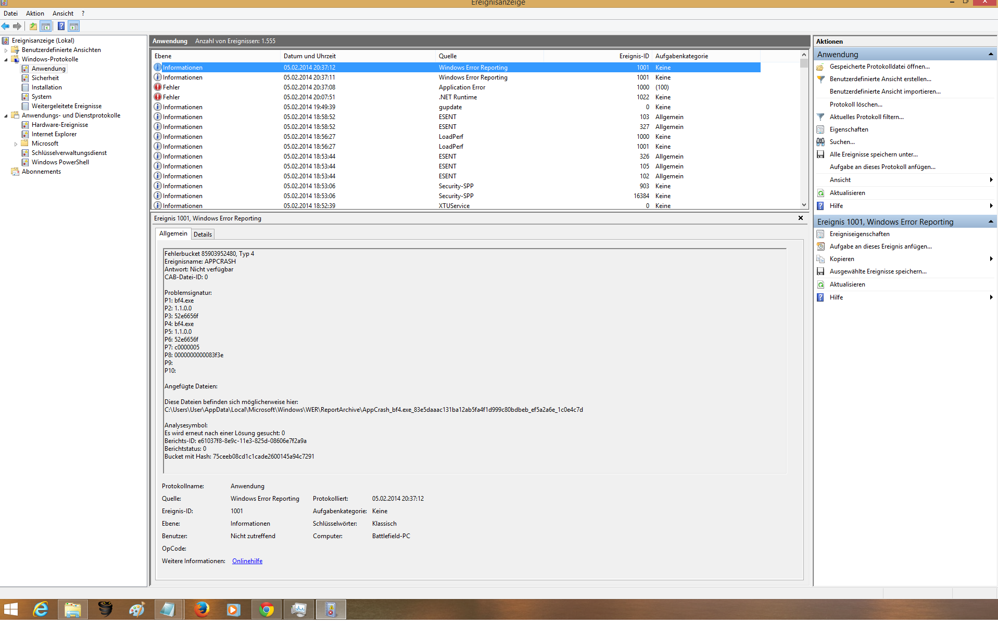
Task: Click Aufgabe an dieses Ereignis anfügen
Action: coord(881,246)
